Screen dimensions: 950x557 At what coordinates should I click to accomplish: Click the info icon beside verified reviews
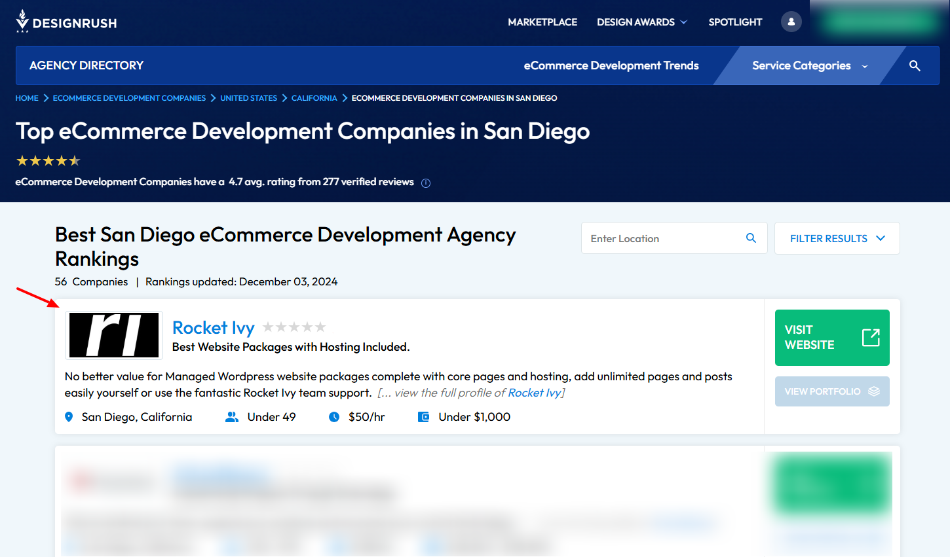pyautogui.click(x=426, y=183)
